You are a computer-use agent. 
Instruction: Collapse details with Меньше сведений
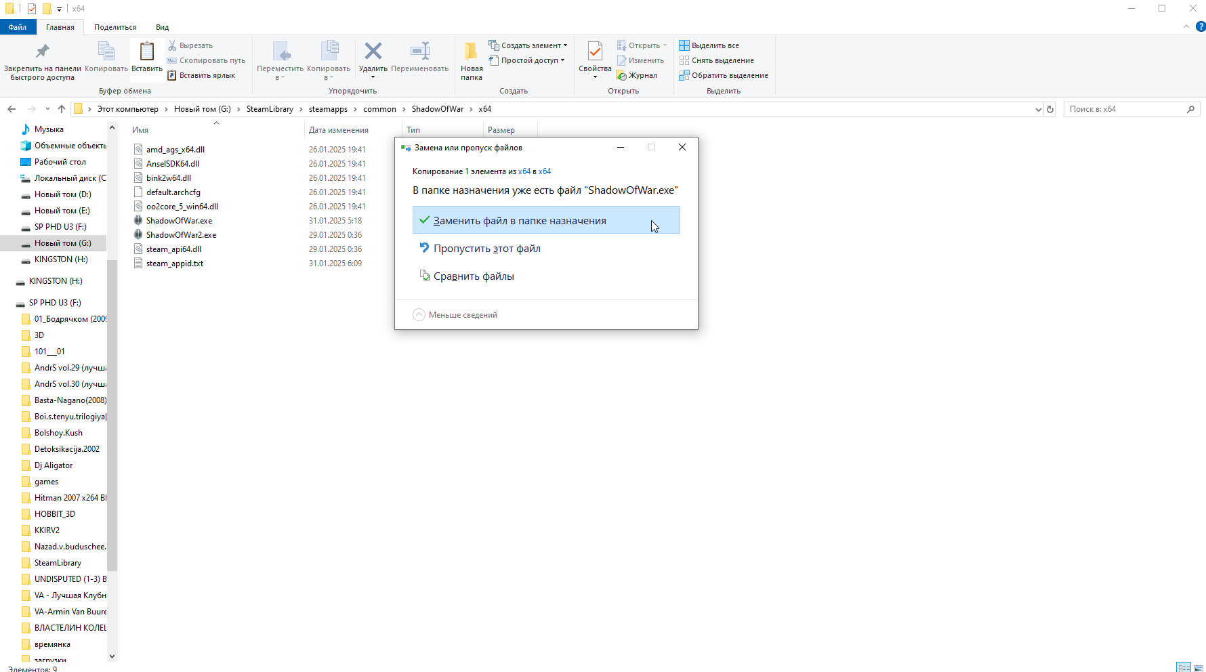pyautogui.click(x=455, y=315)
